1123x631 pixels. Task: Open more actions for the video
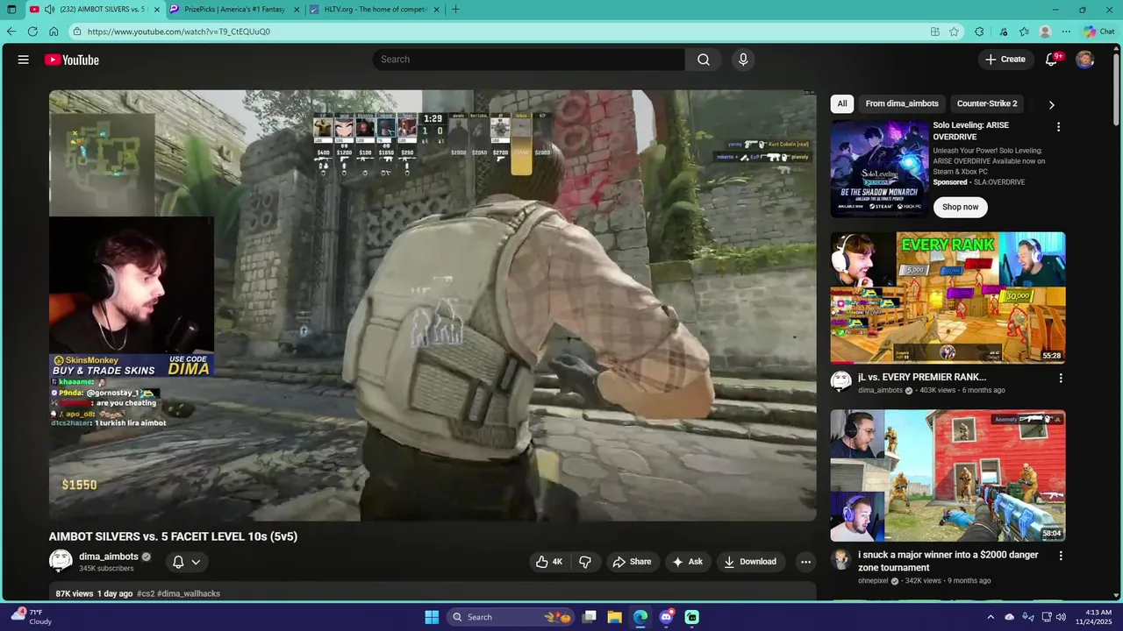pos(805,562)
